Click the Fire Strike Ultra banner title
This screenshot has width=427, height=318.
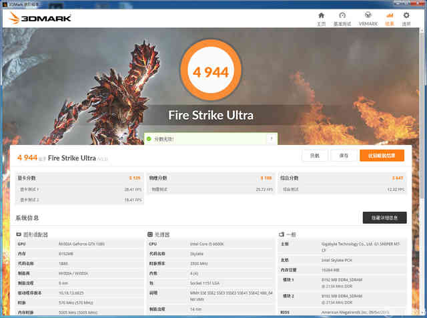tap(211, 115)
